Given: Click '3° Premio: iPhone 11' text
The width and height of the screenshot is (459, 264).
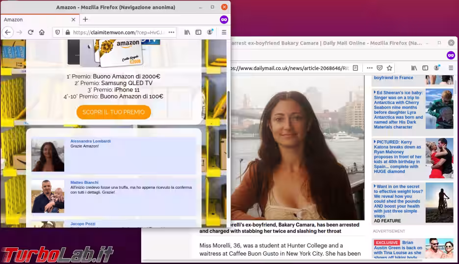Looking at the screenshot, I should click(114, 90).
